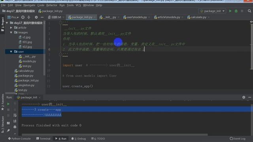Click the Run output horizontal scrollbar
The width and height of the screenshot is (253, 142).
(x=115, y=135)
